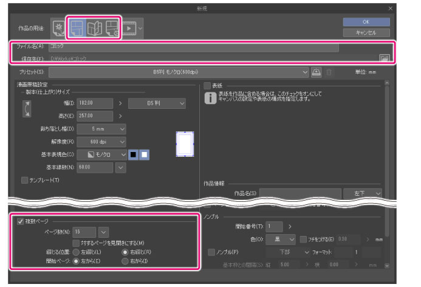Click scrollbar down arrow in settings pane
This screenshot has width=421, height=287.
(387, 266)
